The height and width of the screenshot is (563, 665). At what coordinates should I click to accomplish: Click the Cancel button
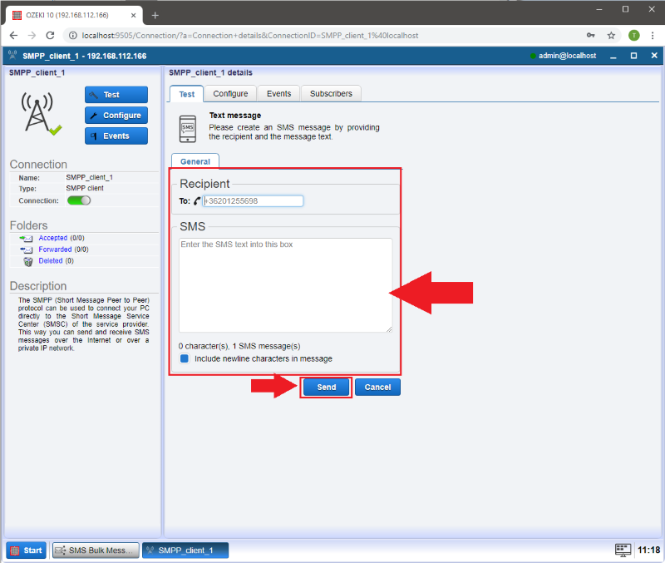pos(377,388)
